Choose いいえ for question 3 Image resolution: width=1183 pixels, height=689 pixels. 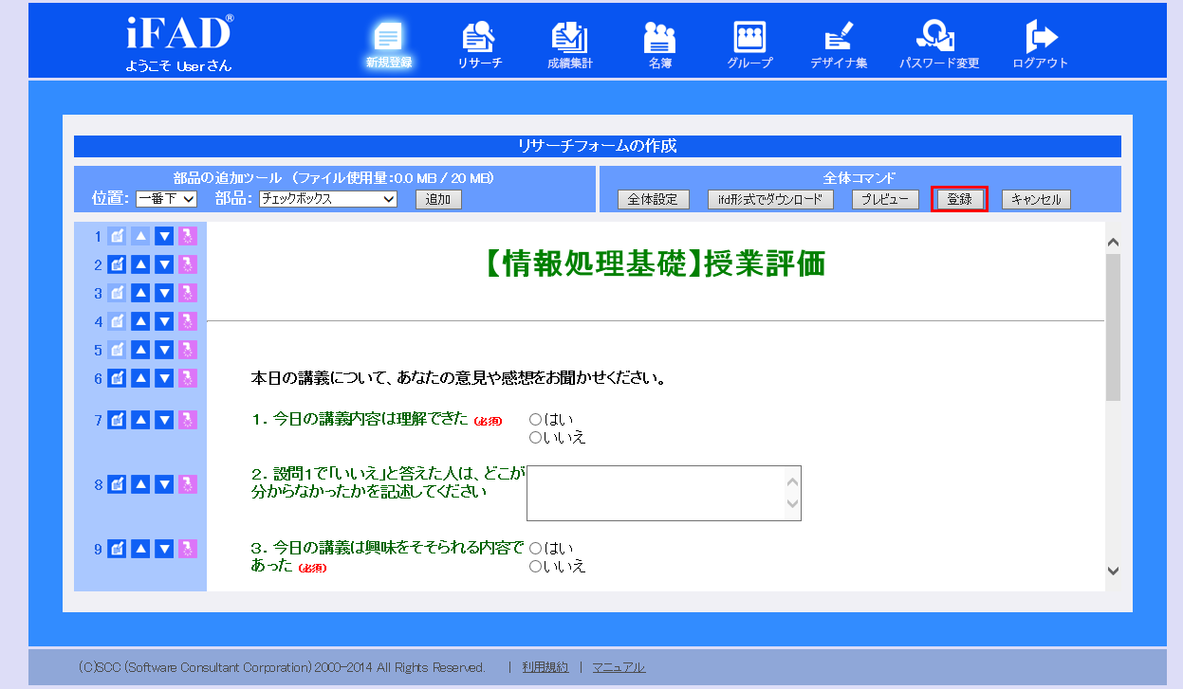tap(535, 567)
